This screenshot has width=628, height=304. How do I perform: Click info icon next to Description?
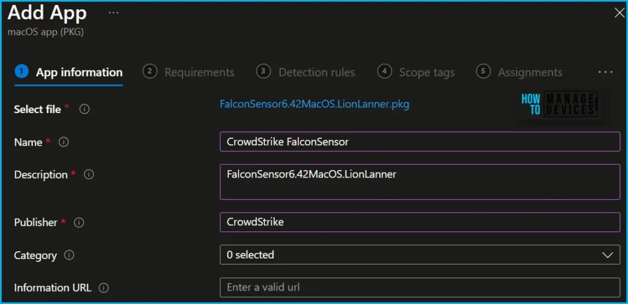[88, 174]
